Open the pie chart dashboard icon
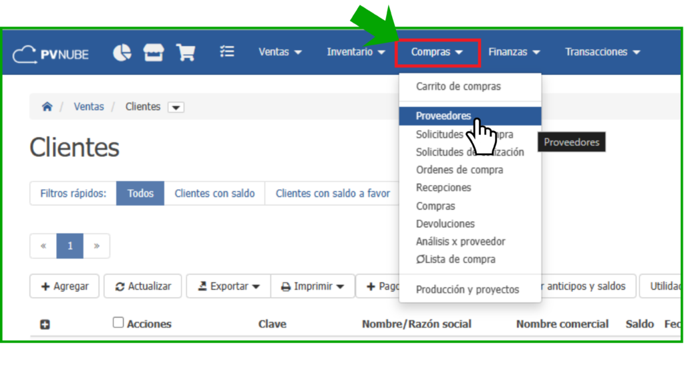The width and height of the screenshot is (684, 385). [122, 53]
